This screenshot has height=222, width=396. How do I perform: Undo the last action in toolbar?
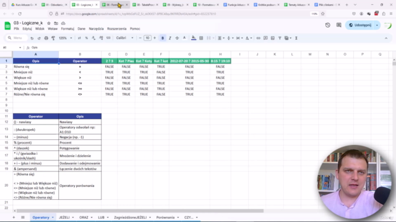[32, 38]
